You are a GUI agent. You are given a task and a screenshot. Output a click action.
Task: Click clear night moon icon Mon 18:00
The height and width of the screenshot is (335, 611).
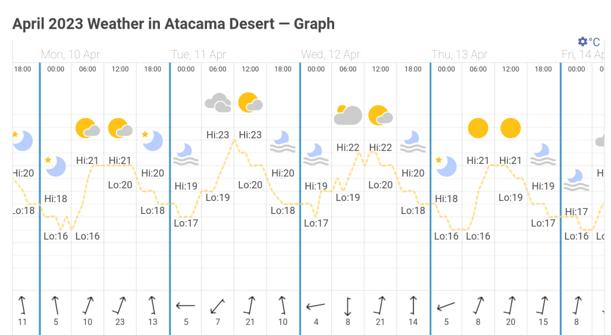tap(153, 141)
